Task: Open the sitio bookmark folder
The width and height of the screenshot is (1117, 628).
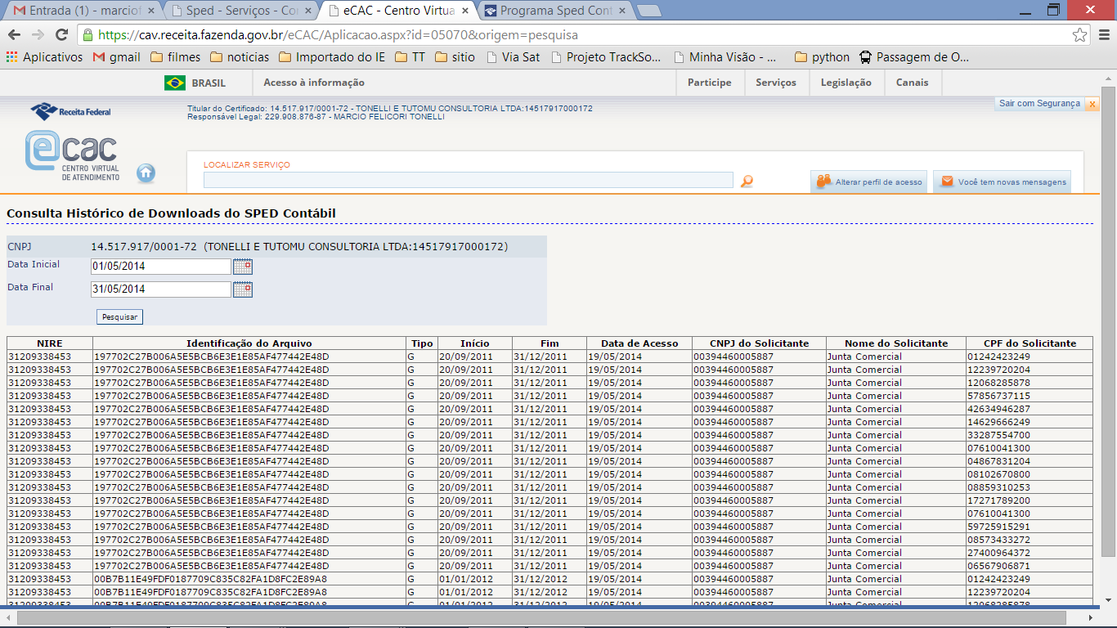Action: [x=455, y=57]
